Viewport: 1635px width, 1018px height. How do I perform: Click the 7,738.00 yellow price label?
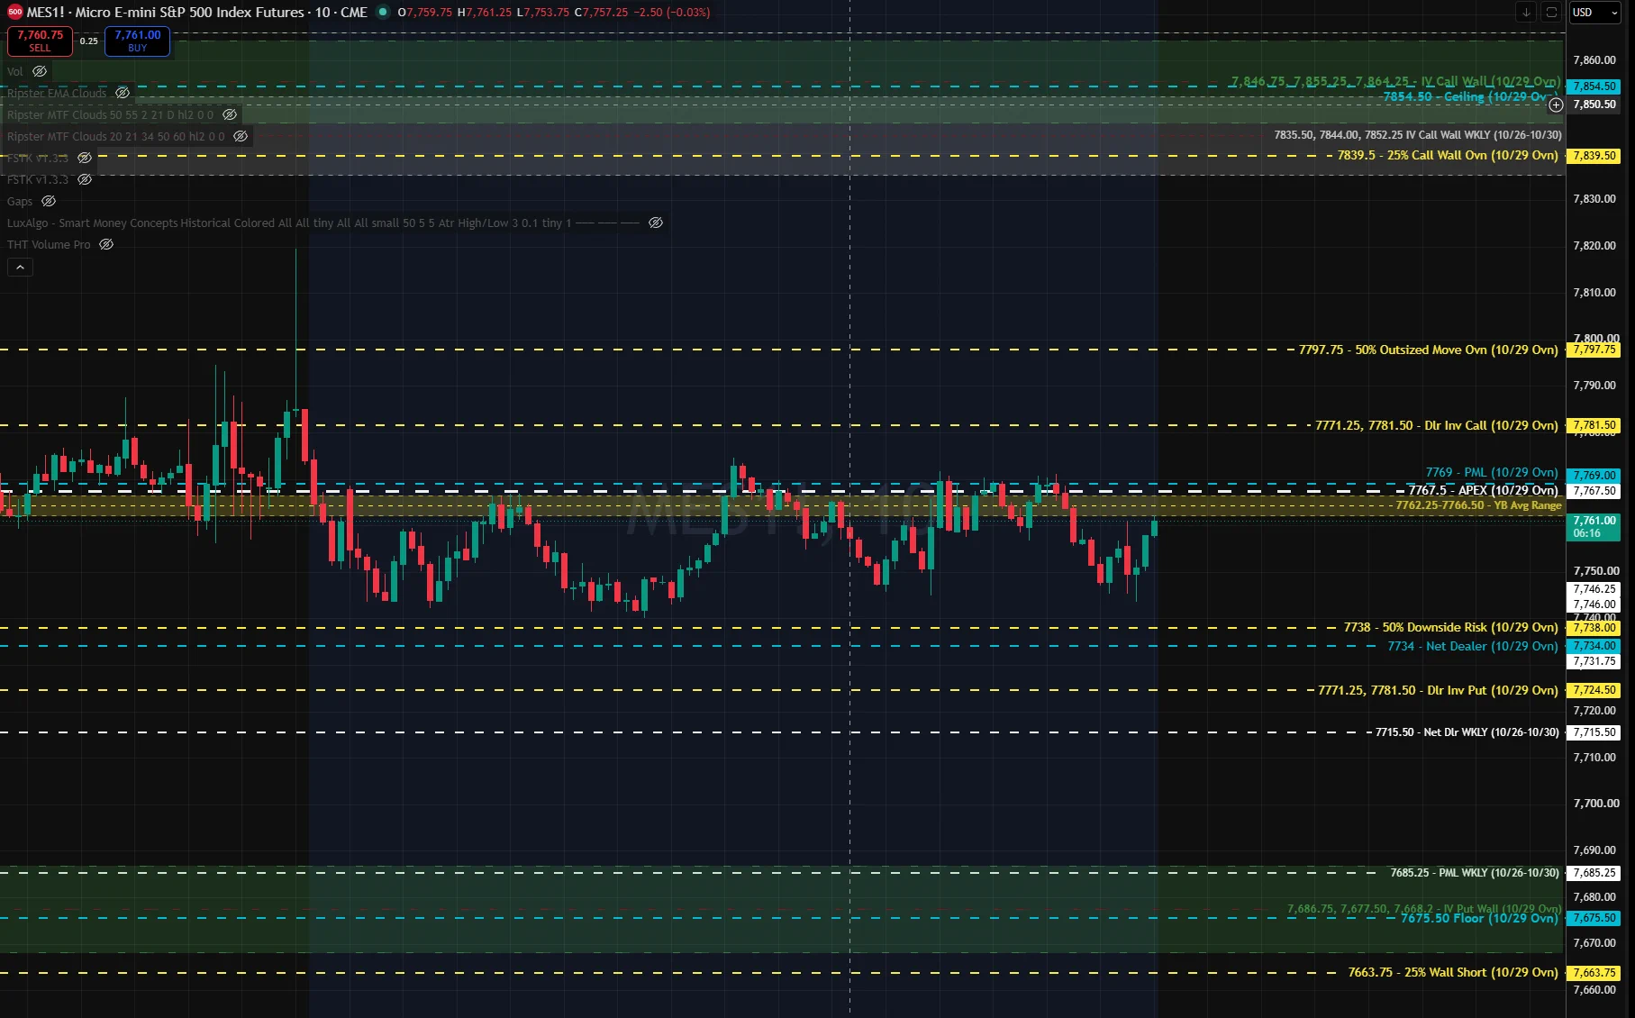[x=1594, y=628]
